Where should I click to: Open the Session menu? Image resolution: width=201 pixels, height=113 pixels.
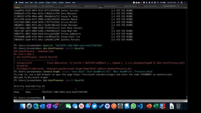pos(41,3)
